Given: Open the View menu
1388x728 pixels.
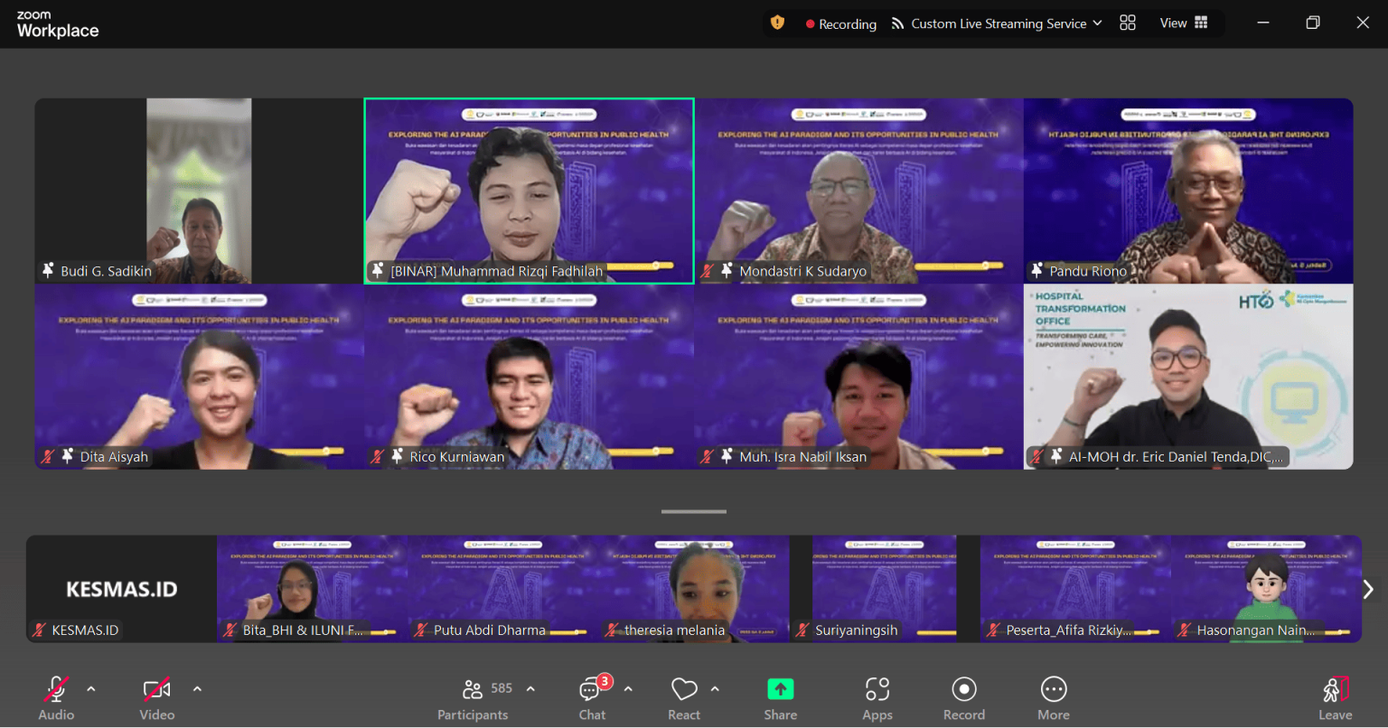Looking at the screenshot, I should pyautogui.click(x=1183, y=23).
